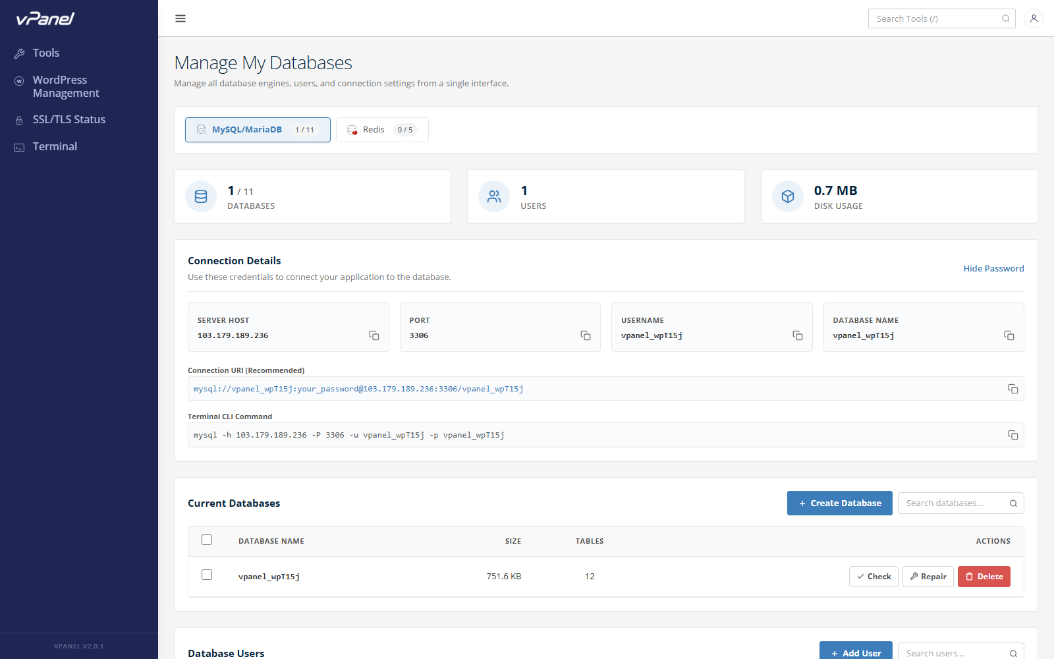Open SSL/TLS Status in the sidebar
1054x659 pixels.
pyautogui.click(x=69, y=119)
